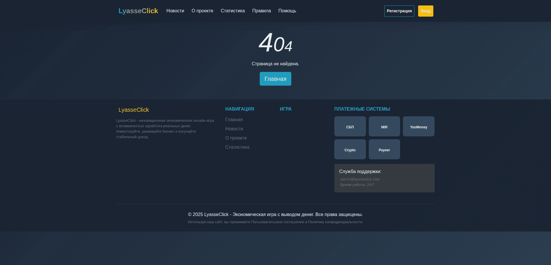Click the LyasseClick logo in the footer
The image size is (551, 265).
pos(134,110)
